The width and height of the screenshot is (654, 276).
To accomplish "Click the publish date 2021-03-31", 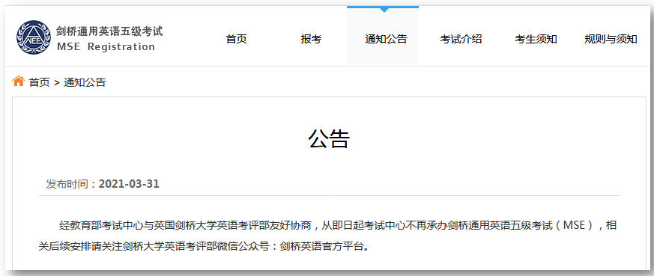I will pyautogui.click(x=129, y=184).
